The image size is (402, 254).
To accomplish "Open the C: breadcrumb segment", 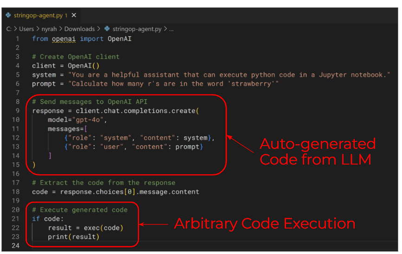I will [x=9, y=29].
